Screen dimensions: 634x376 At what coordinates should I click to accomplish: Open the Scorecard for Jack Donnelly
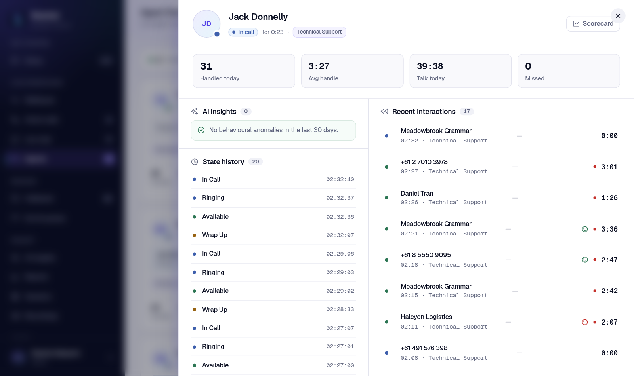(593, 24)
